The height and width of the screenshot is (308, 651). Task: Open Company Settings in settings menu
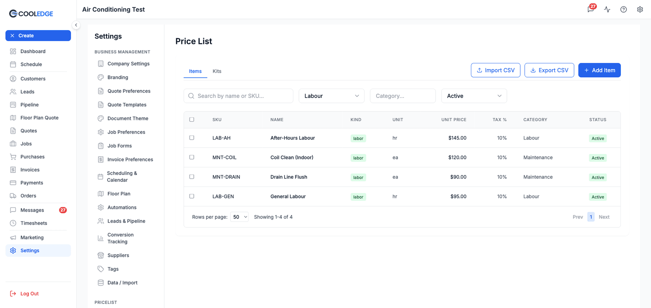point(126,64)
